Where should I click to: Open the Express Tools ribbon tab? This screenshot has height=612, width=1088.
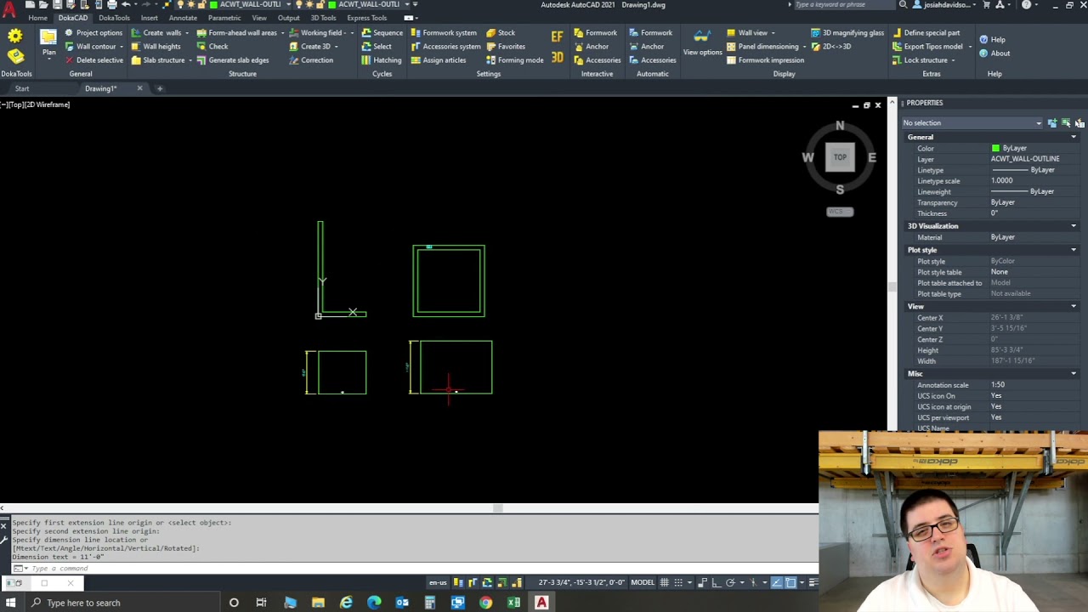367,18
